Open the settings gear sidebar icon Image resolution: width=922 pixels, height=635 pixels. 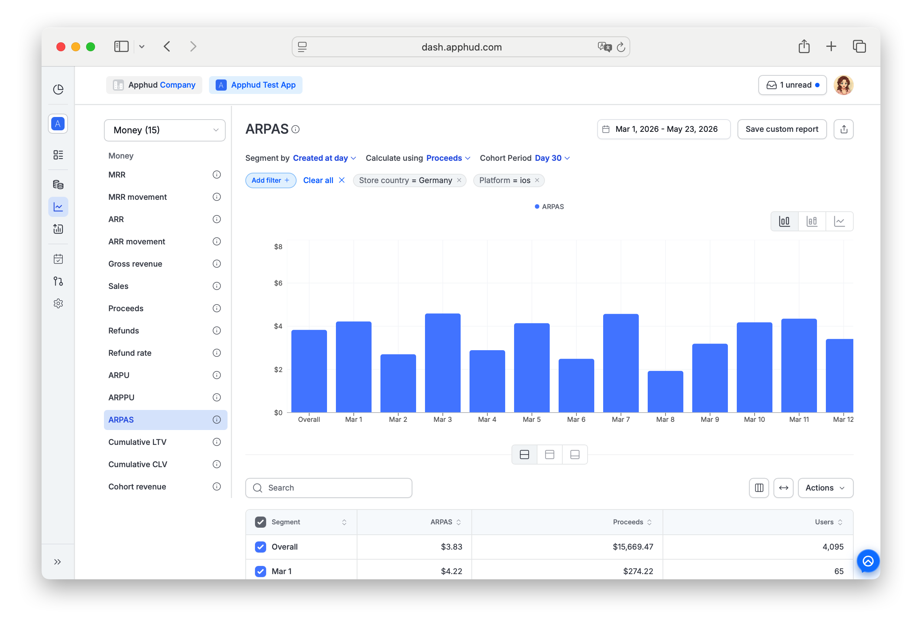[x=58, y=304]
